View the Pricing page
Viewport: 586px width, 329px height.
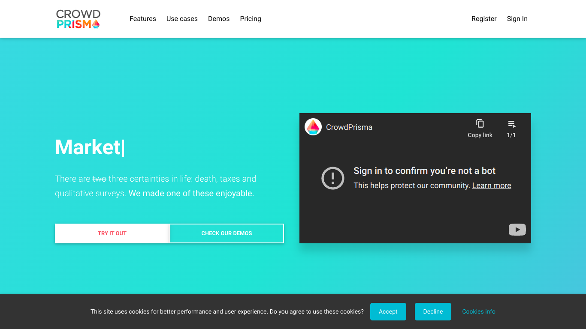click(x=251, y=19)
